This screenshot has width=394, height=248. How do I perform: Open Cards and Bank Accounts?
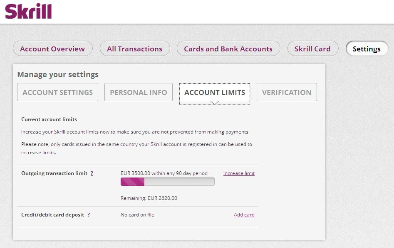click(x=228, y=49)
